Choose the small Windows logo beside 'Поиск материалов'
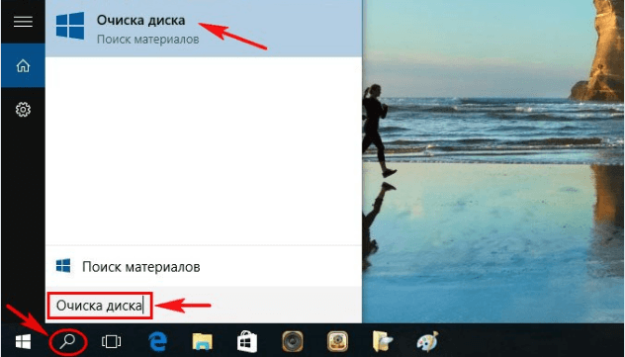Viewport: 625px width, 357px height. [x=63, y=266]
